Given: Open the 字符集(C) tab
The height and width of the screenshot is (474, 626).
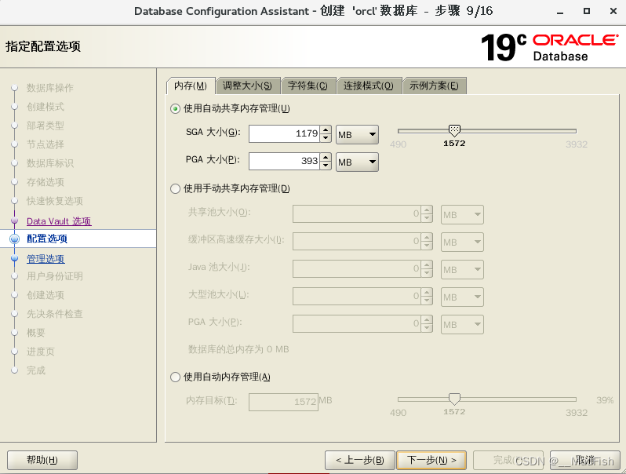Looking at the screenshot, I should coord(308,86).
